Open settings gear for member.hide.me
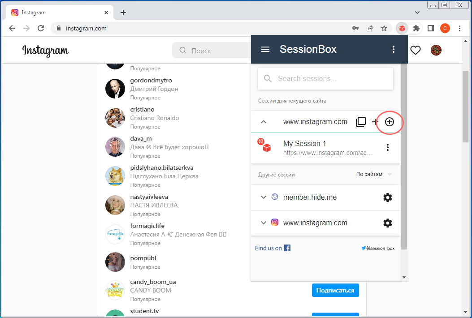This screenshot has width=472, height=318. [x=387, y=198]
